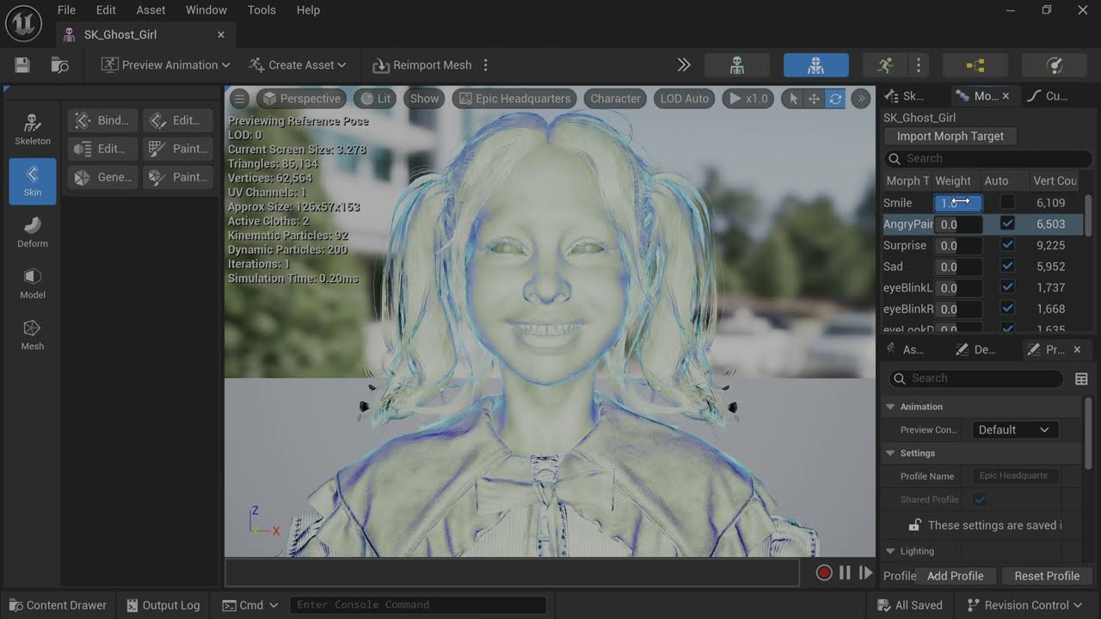This screenshot has width=1101, height=619.
Task: Click Add Profile button
Action: tap(955, 576)
